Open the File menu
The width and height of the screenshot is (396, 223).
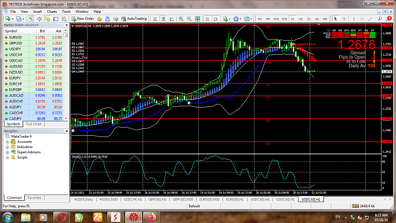coord(13,12)
